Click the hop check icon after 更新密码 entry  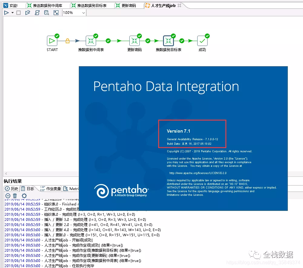point(148,41)
